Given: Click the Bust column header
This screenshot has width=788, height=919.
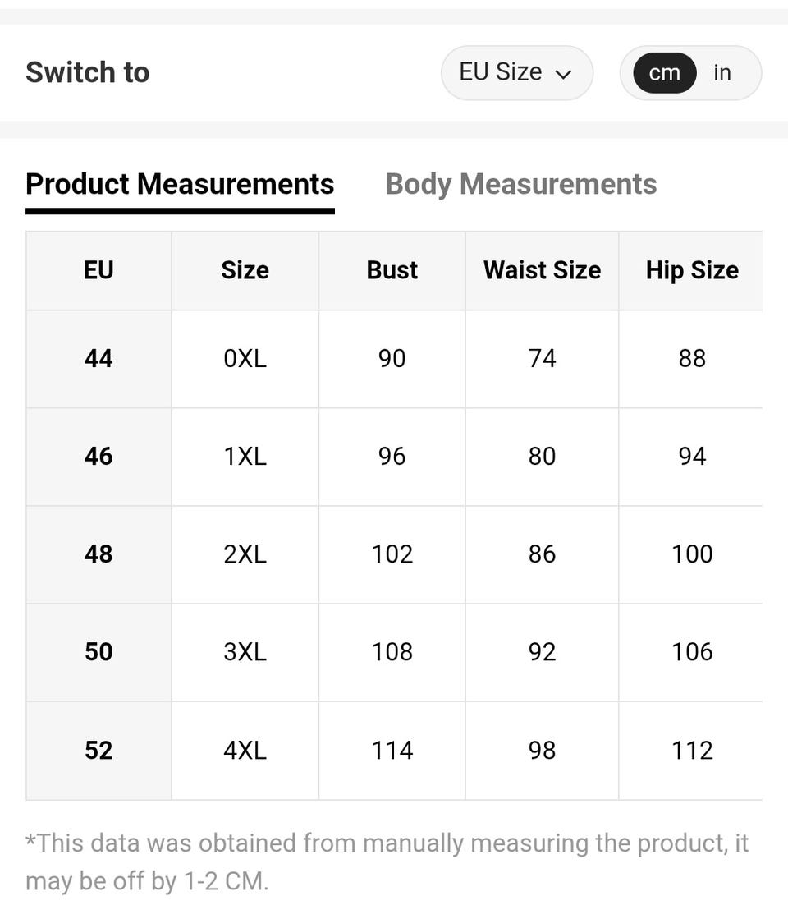Looking at the screenshot, I should [392, 270].
